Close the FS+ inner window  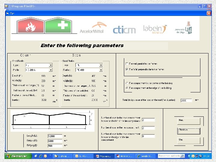point(209,13)
